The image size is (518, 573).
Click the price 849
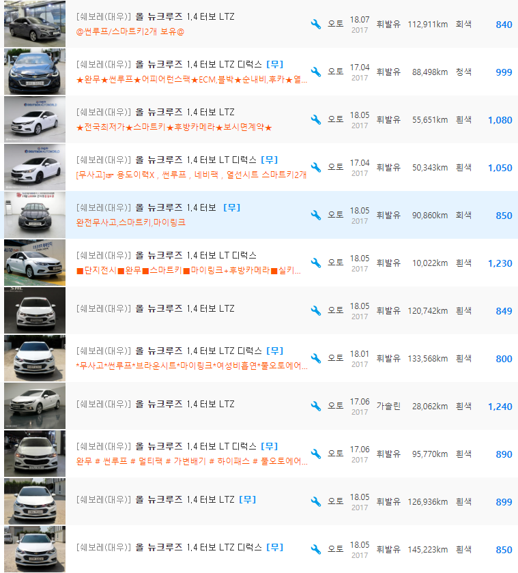[504, 311]
